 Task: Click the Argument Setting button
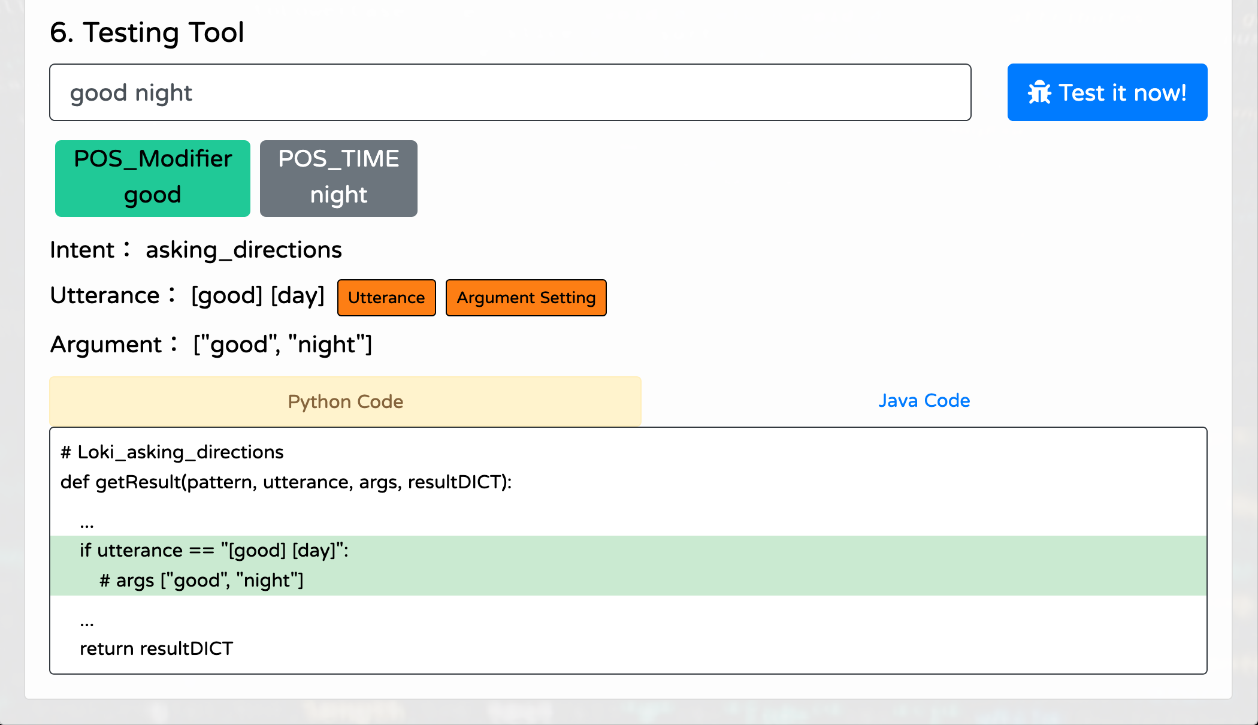(x=526, y=297)
